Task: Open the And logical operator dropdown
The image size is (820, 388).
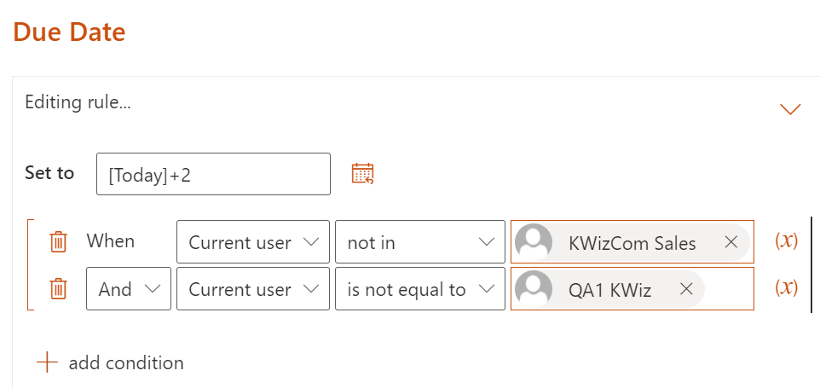Action: pos(129,289)
